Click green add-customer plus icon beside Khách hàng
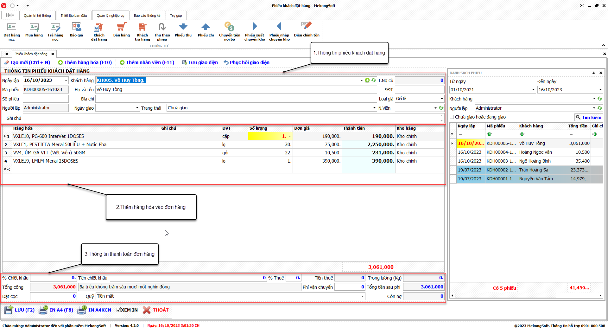Screen dimensions: 608x329 click(367, 81)
